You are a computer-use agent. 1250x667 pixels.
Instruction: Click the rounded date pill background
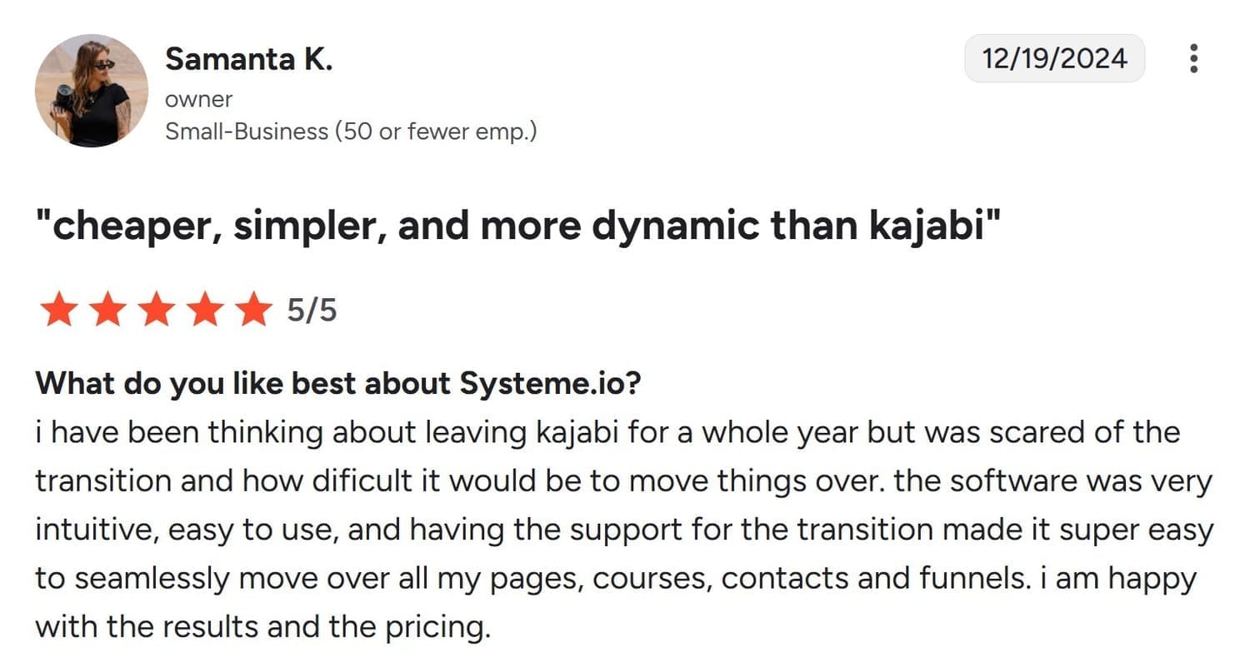(1054, 57)
